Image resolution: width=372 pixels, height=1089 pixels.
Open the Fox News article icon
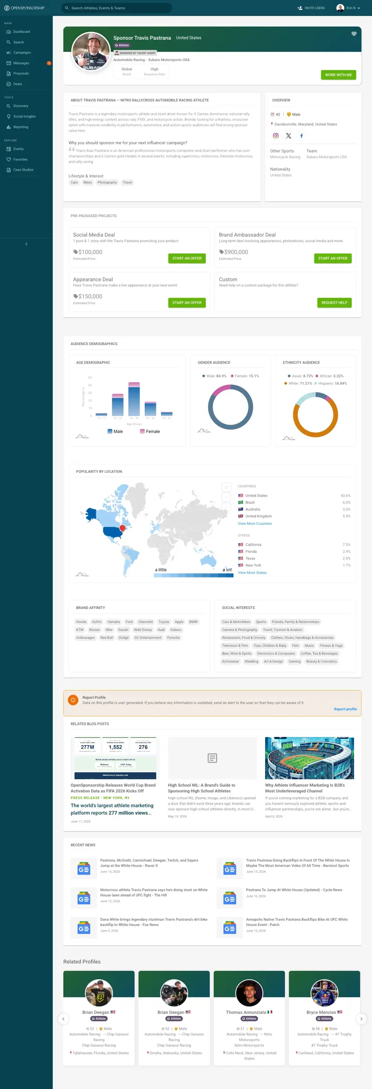tap(84, 929)
